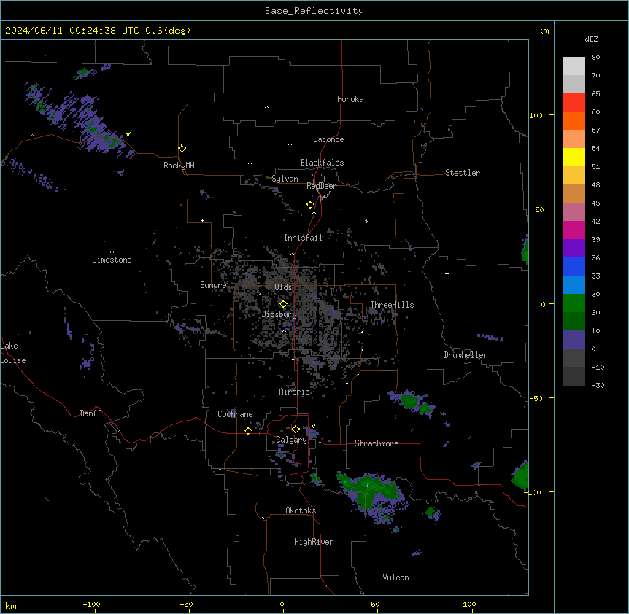Click the Limestone label
Screen dimensions: 629x614
pos(112,260)
